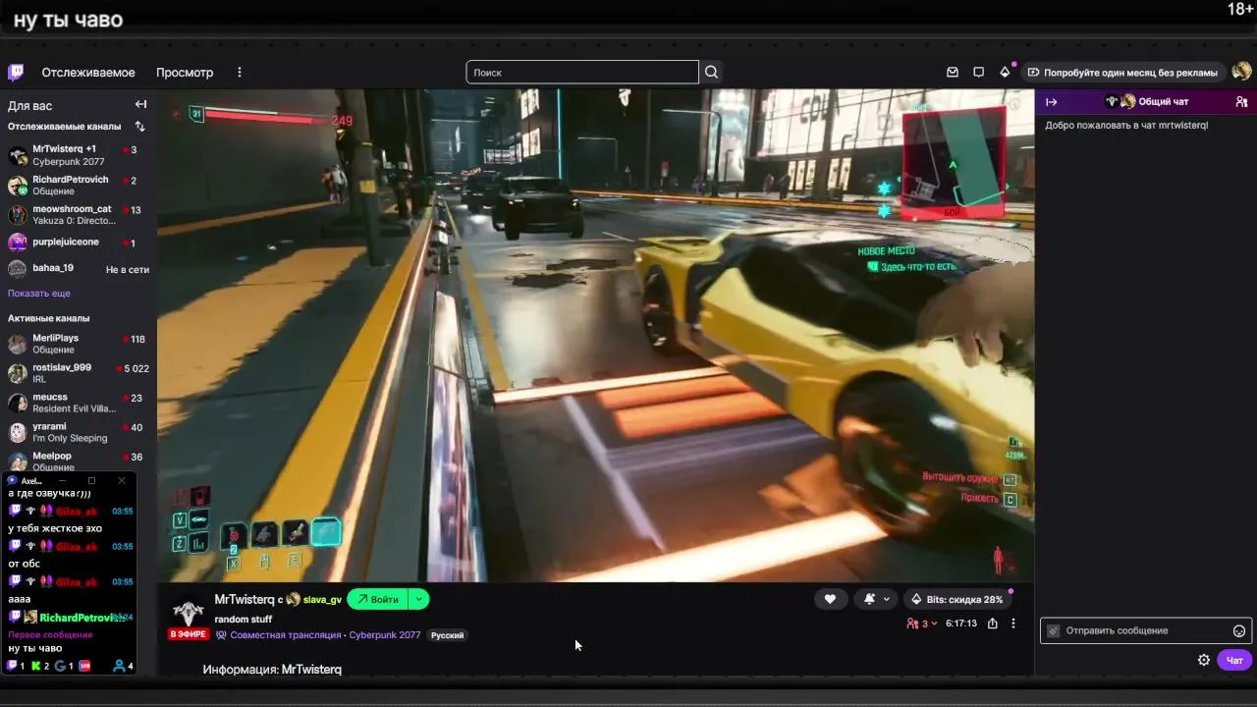Open the stream three-dot options menu
The width and height of the screenshot is (1257, 707).
1013,624
